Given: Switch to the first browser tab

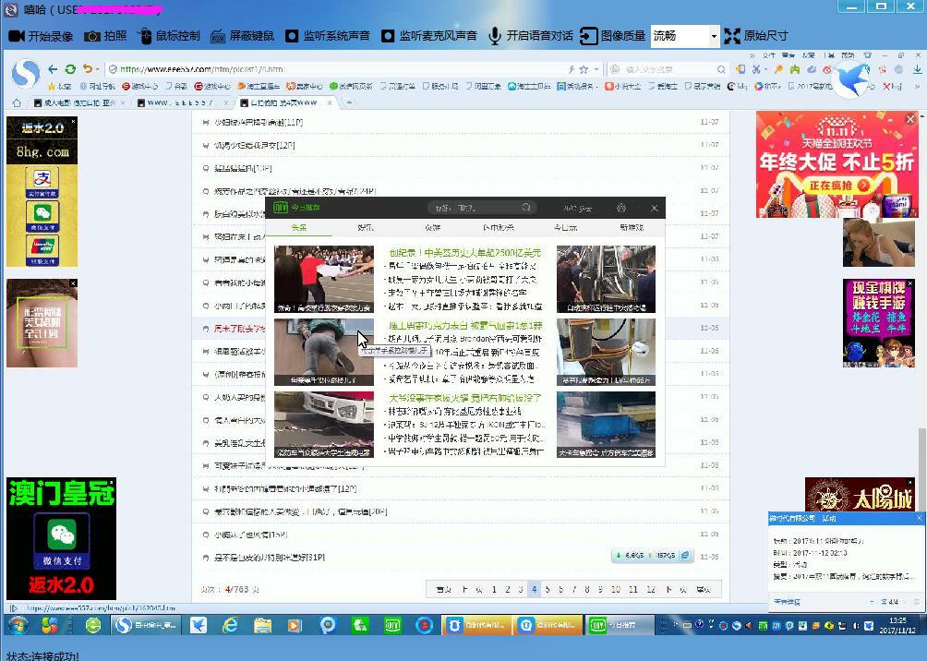Looking at the screenshot, I should (79, 102).
